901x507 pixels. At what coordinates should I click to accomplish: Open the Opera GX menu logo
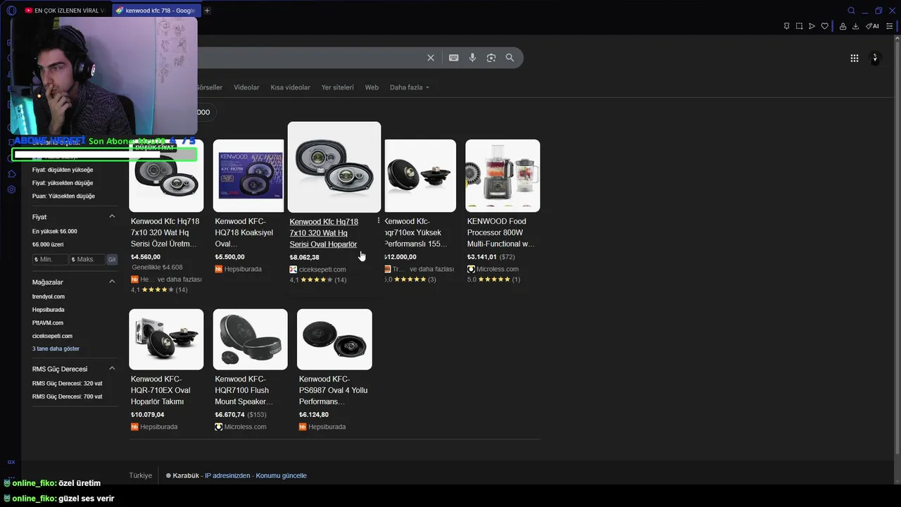(x=11, y=11)
